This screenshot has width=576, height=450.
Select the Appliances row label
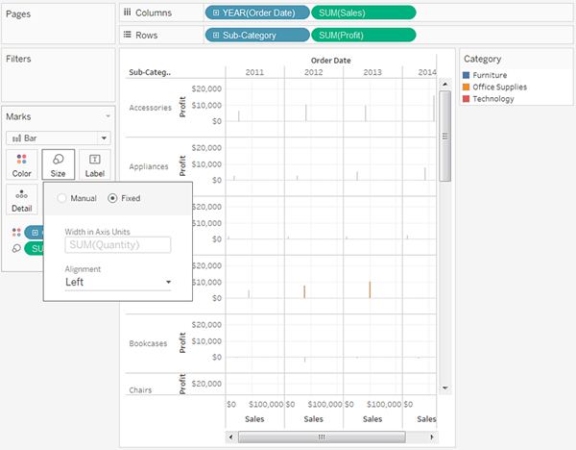click(x=149, y=166)
